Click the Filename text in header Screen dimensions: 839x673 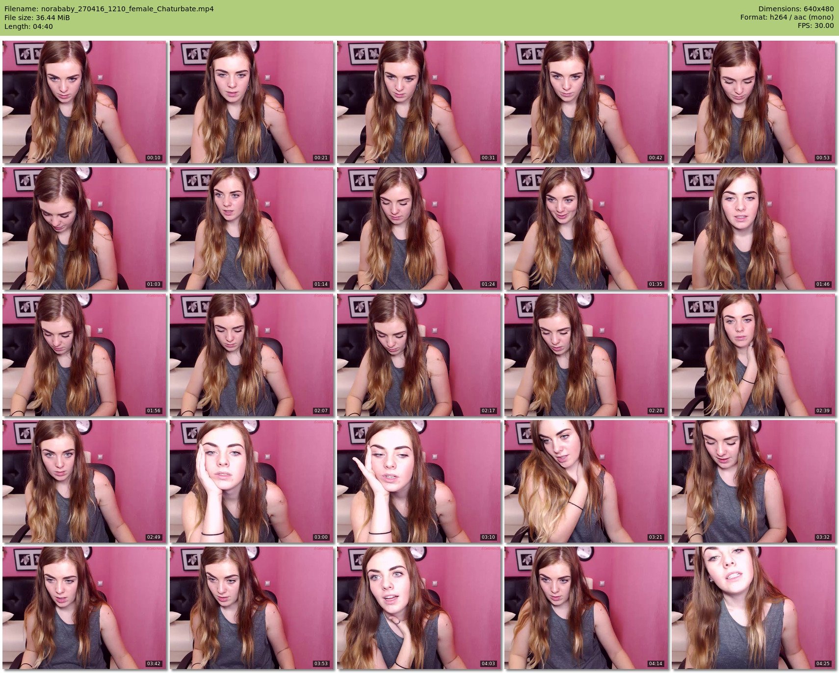pyautogui.click(x=109, y=9)
